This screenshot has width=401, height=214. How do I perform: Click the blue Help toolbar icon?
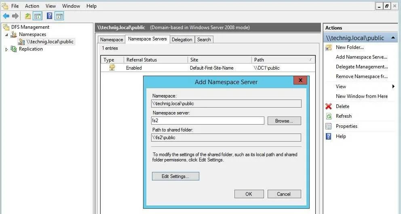click(x=49, y=16)
